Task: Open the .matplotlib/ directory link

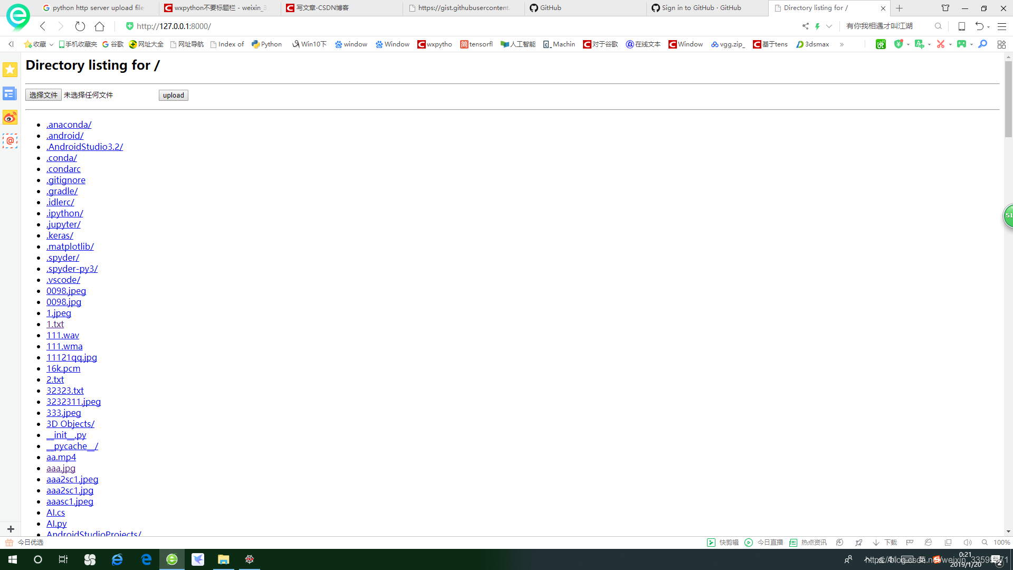Action: pyautogui.click(x=70, y=246)
